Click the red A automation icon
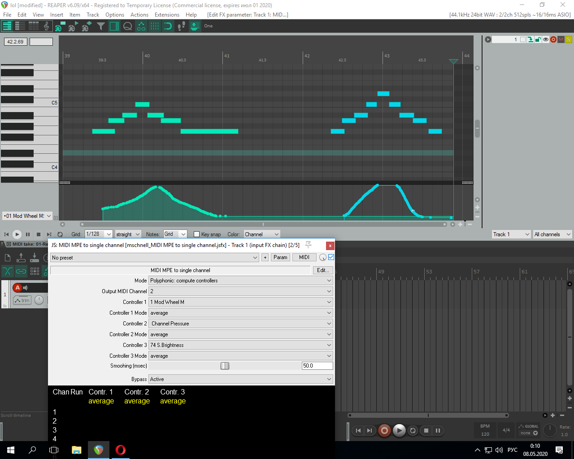This screenshot has height=459, width=574. tap(17, 288)
